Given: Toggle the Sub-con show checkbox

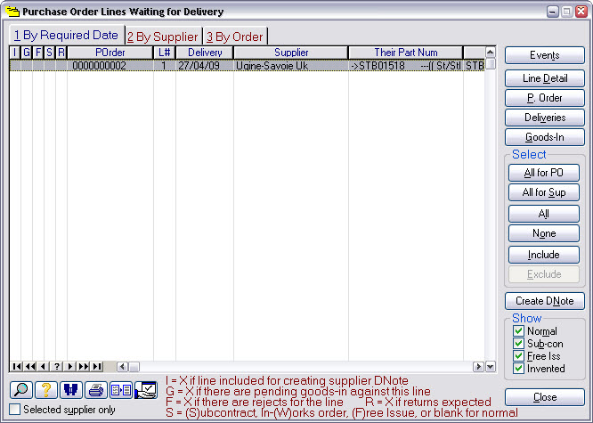Looking at the screenshot, I should 518,344.
